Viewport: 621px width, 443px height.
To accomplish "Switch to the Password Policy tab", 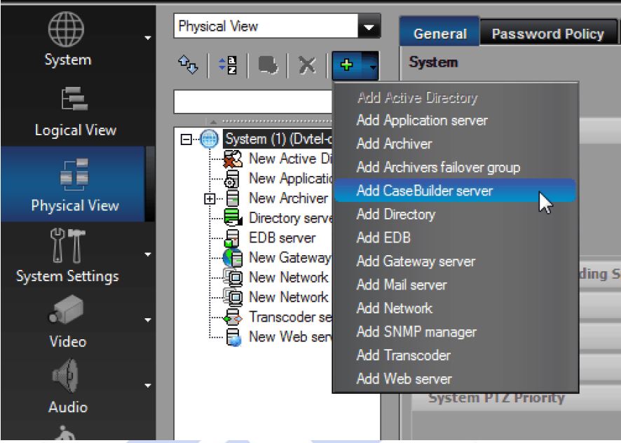I will tap(547, 34).
